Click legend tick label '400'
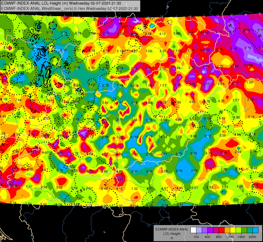The image size is (263, 242). [207, 237]
